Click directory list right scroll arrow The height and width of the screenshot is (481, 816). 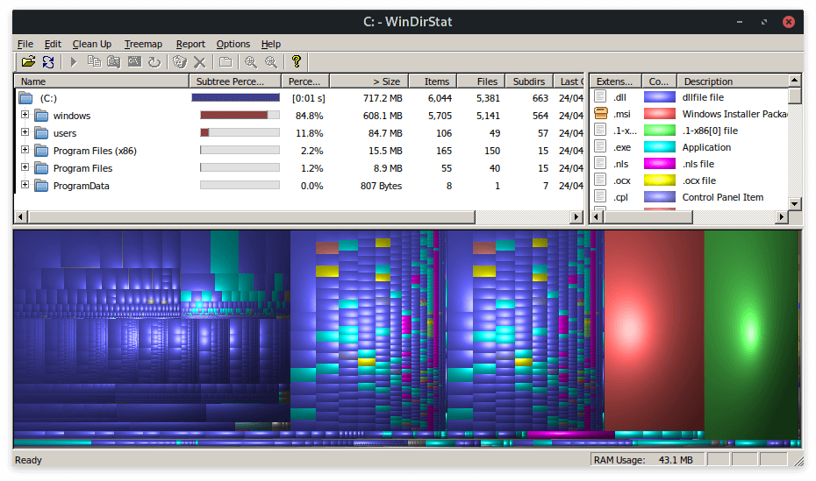pyautogui.click(x=576, y=217)
